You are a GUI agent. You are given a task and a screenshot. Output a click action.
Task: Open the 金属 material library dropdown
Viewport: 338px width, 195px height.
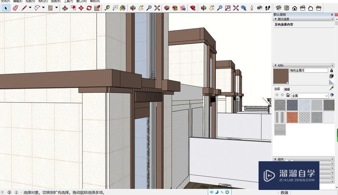[x=310, y=95]
